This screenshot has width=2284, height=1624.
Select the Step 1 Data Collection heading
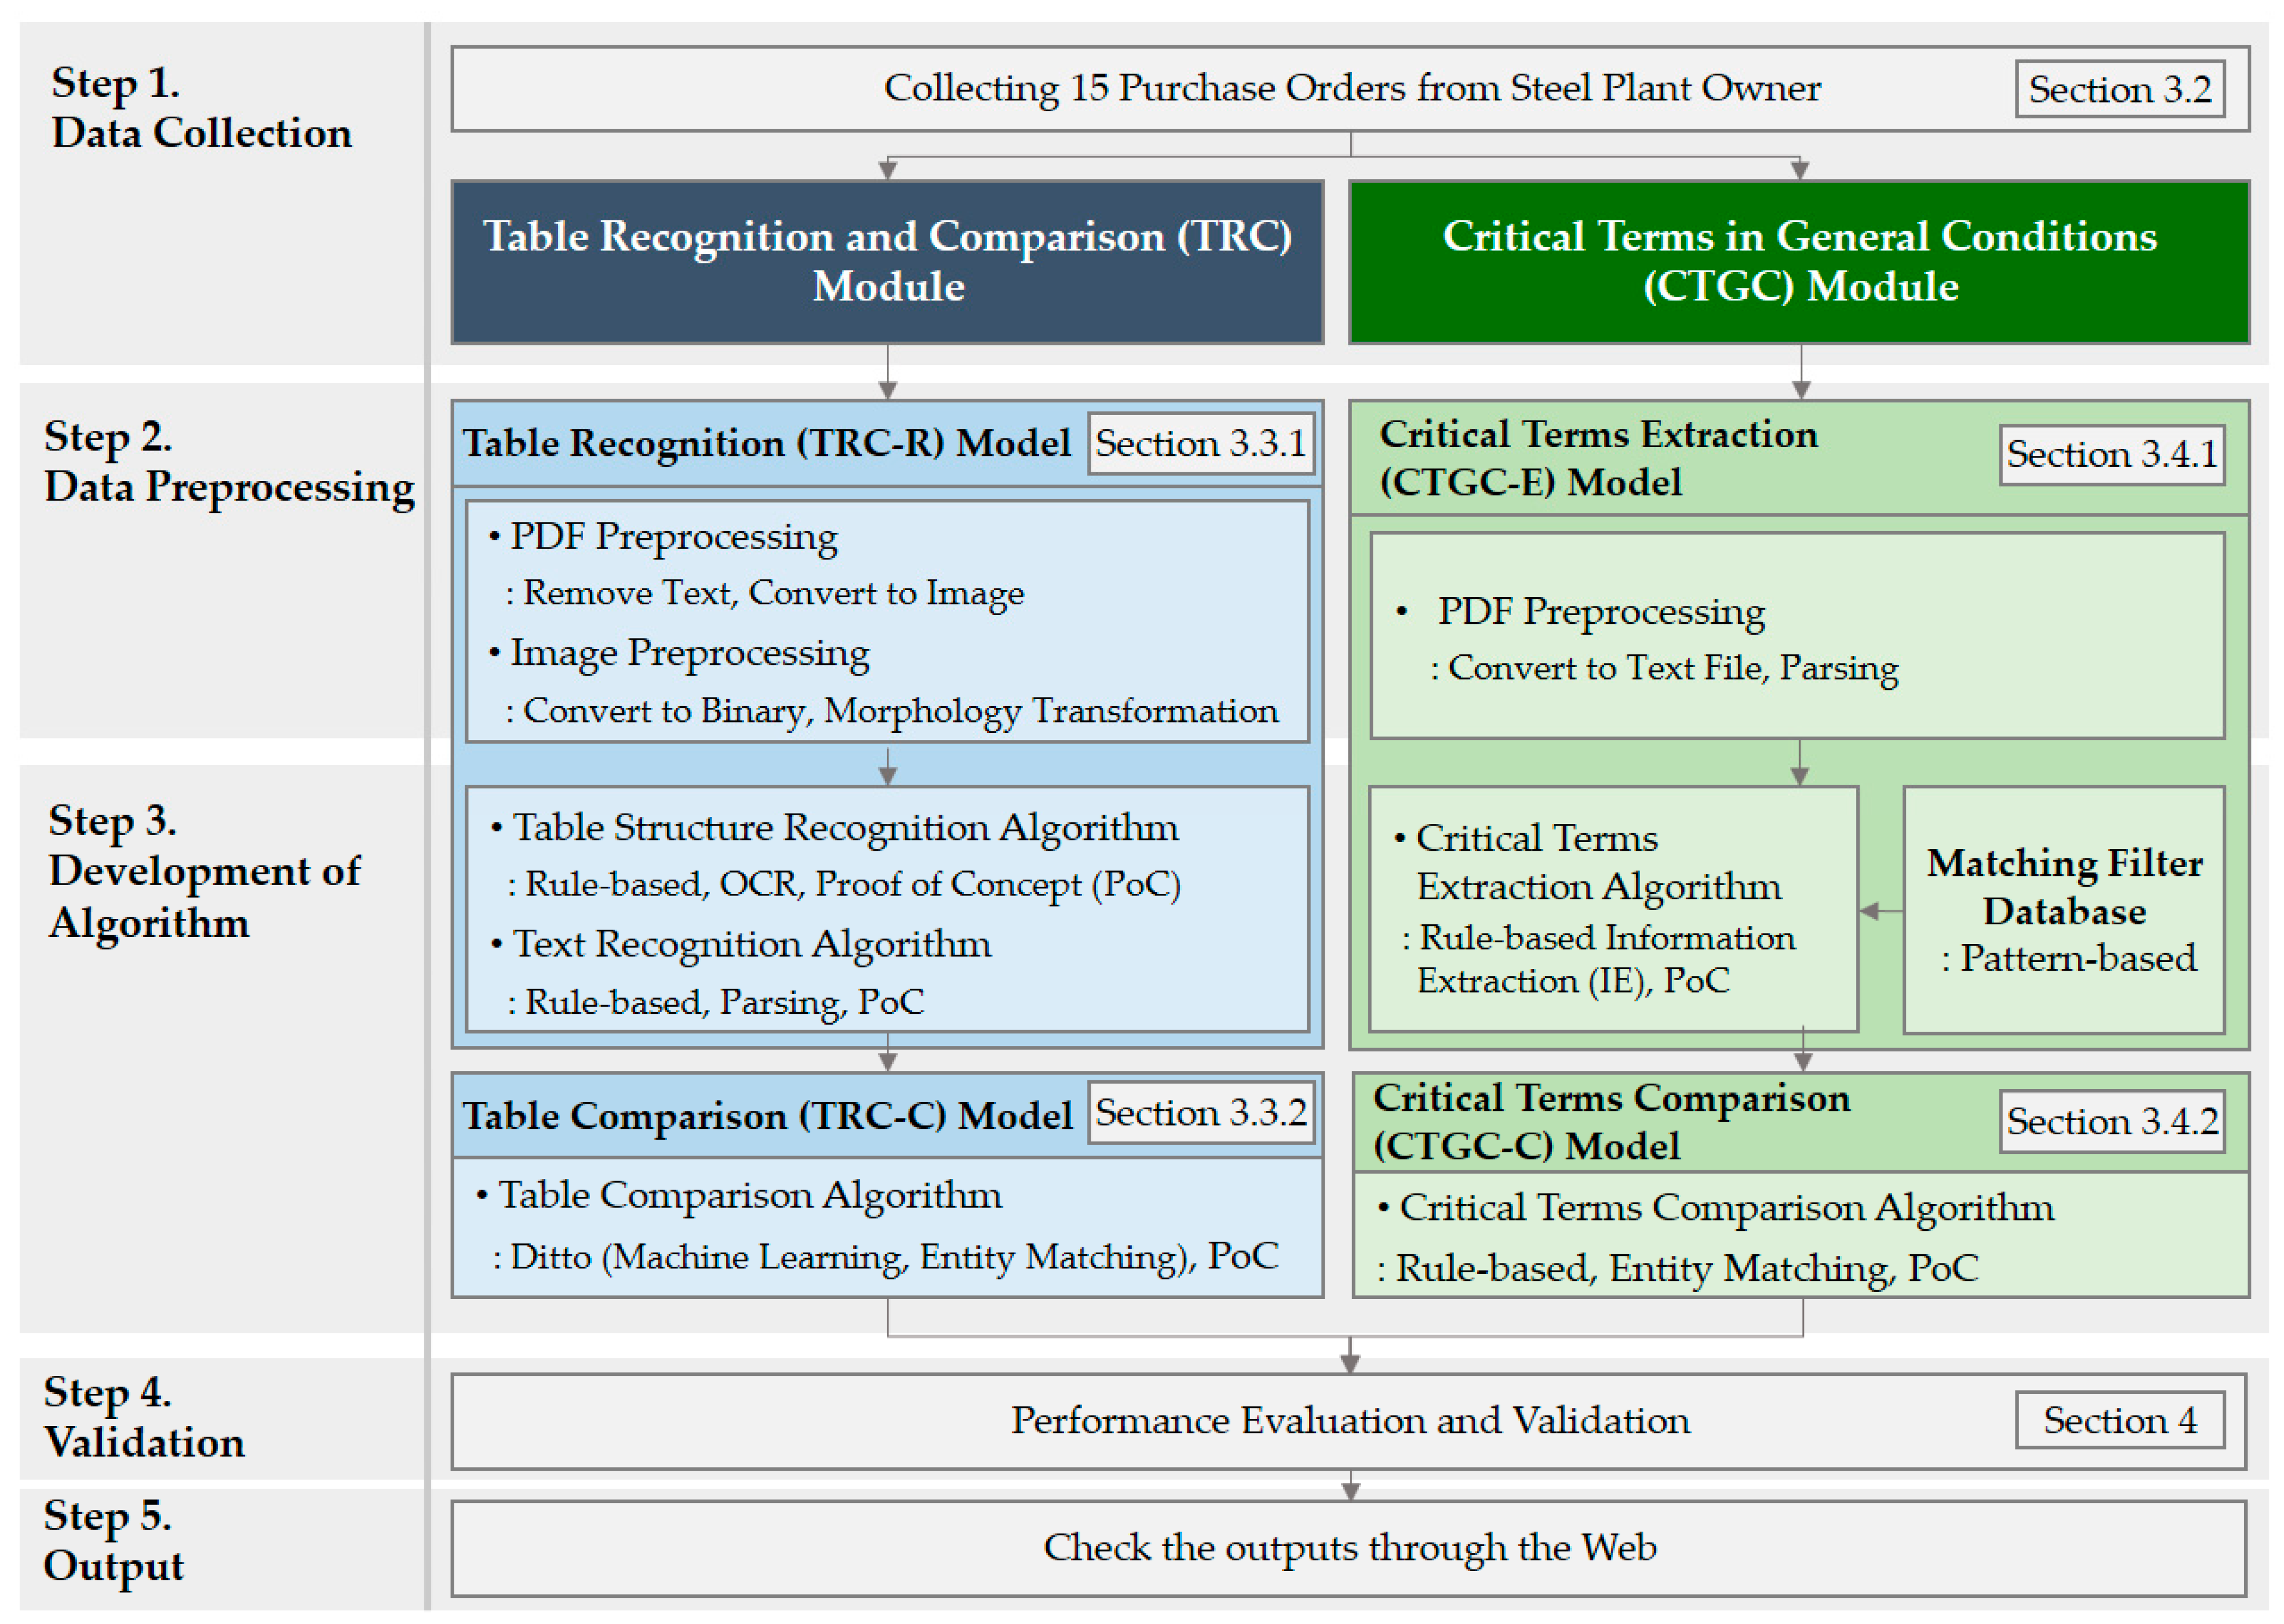coord(200,108)
